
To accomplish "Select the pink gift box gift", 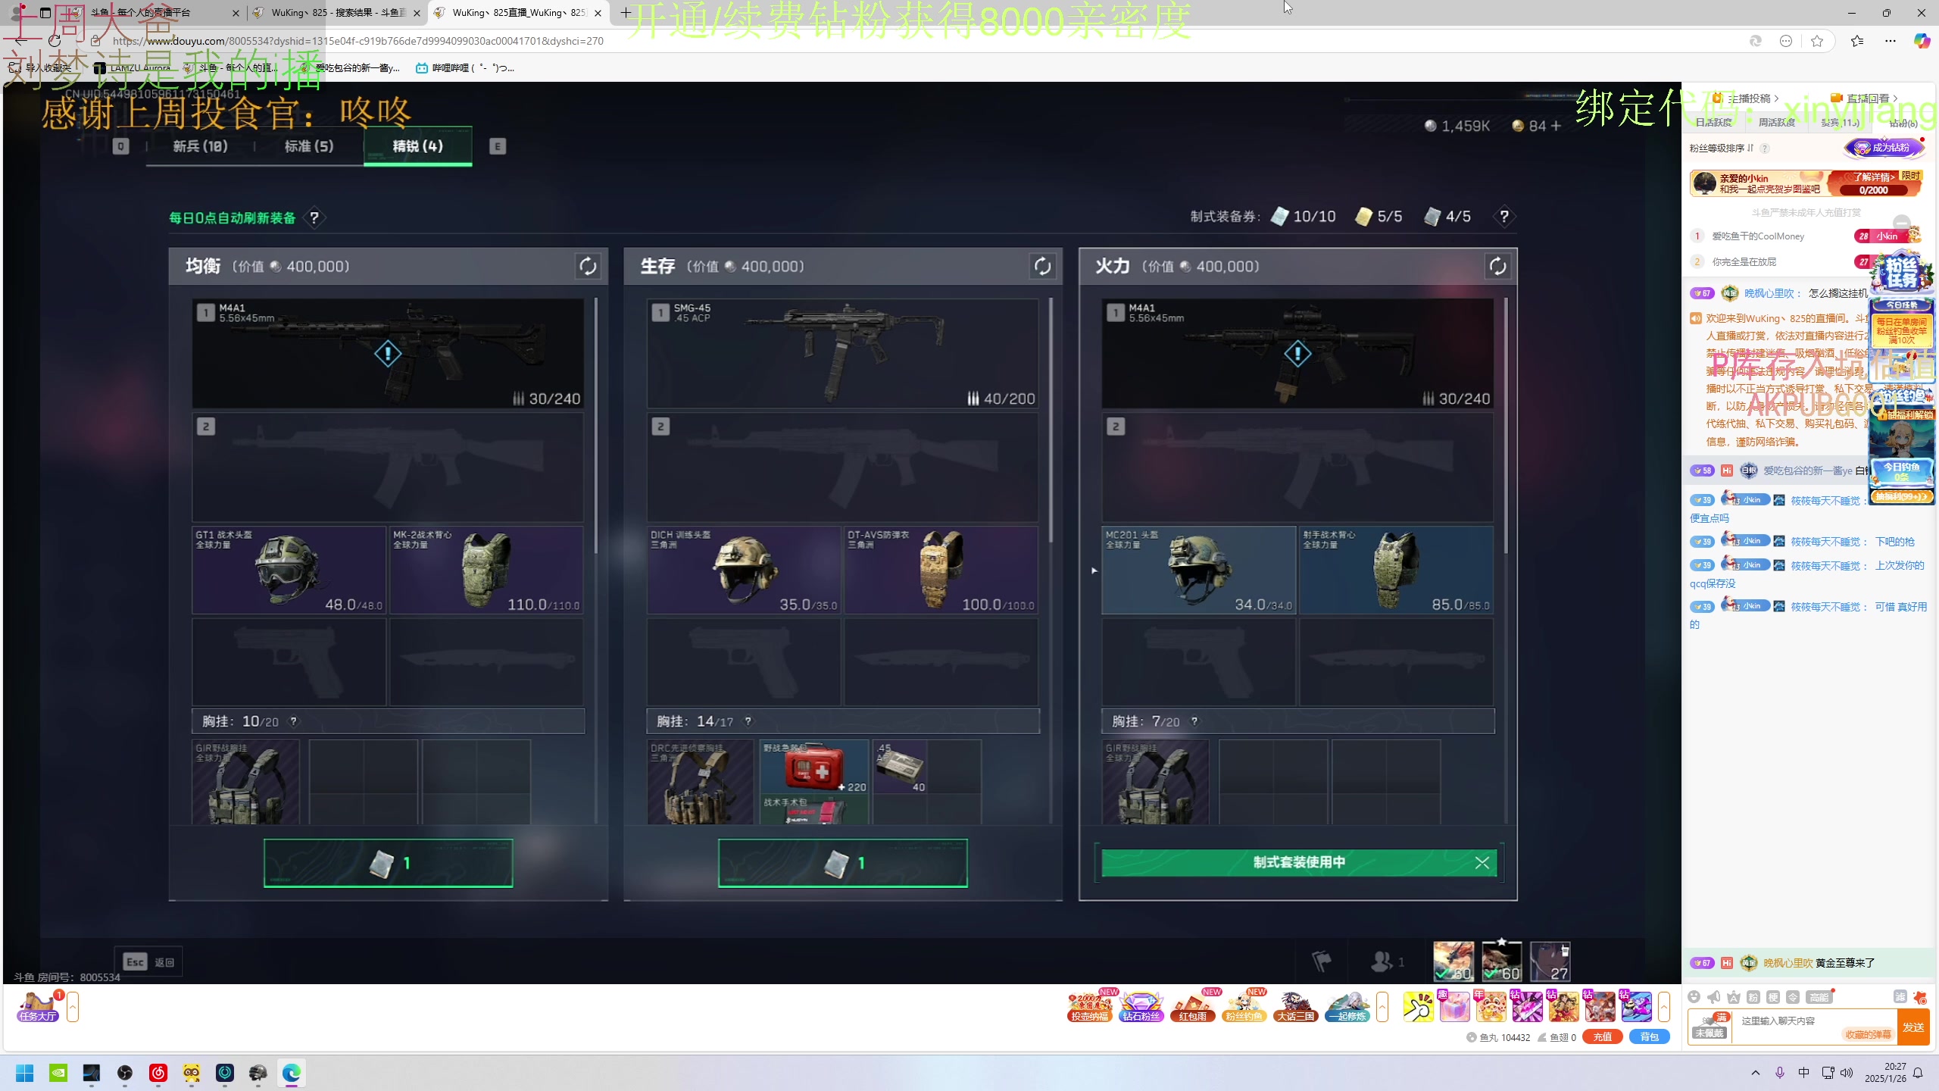I will 1454,1007.
